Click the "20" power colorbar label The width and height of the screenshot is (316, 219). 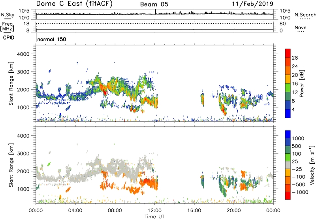point(295,75)
